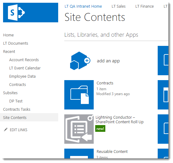Open the Lightning Conductor app tile icon
The image size is (173, 163).
pos(79,129)
